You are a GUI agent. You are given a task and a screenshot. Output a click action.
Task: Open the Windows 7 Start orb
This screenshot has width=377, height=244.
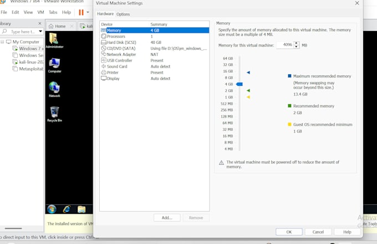click(52, 209)
